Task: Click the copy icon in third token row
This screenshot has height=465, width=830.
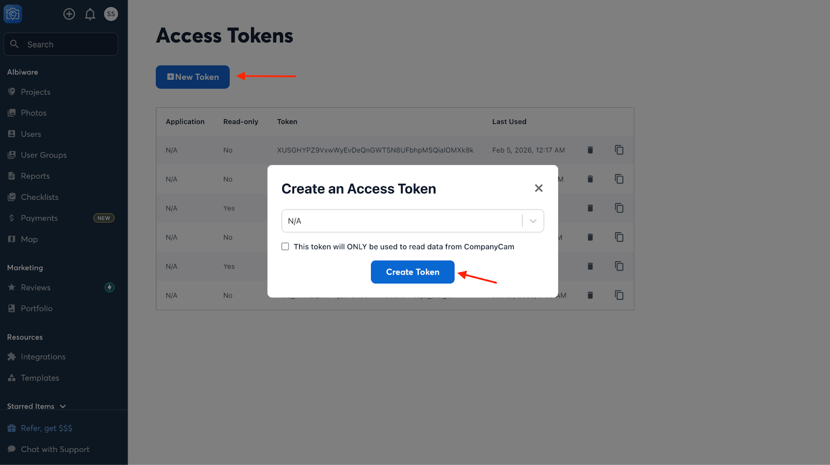Action: (x=619, y=208)
